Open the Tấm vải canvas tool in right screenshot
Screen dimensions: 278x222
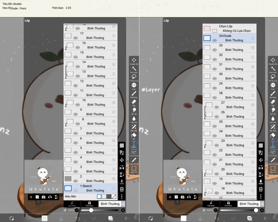point(273,169)
